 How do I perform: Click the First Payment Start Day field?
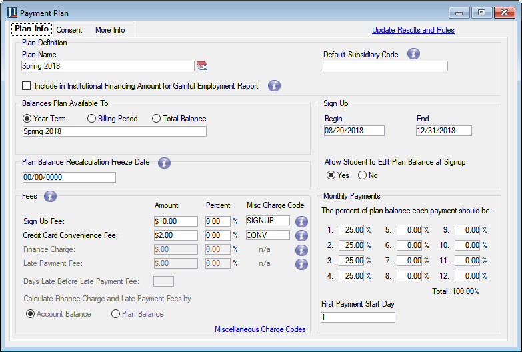coord(358,317)
